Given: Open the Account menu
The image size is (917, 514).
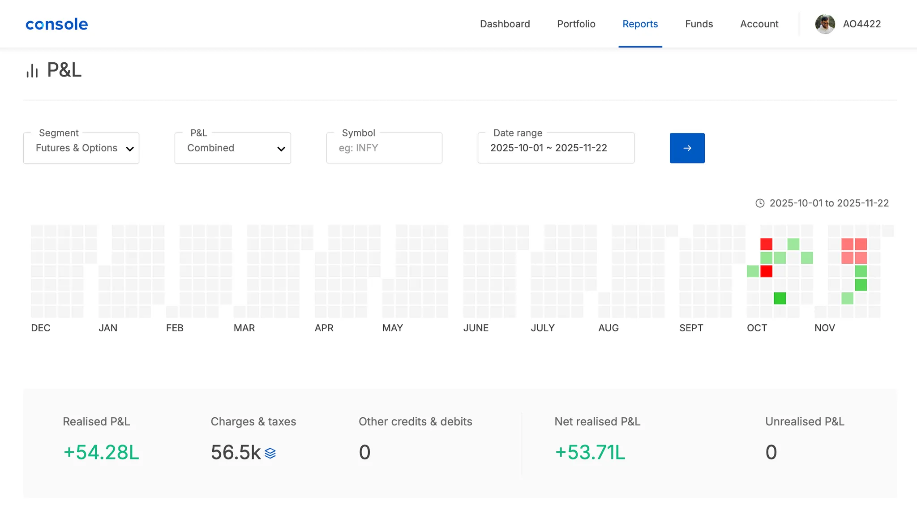Looking at the screenshot, I should [759, 24].
